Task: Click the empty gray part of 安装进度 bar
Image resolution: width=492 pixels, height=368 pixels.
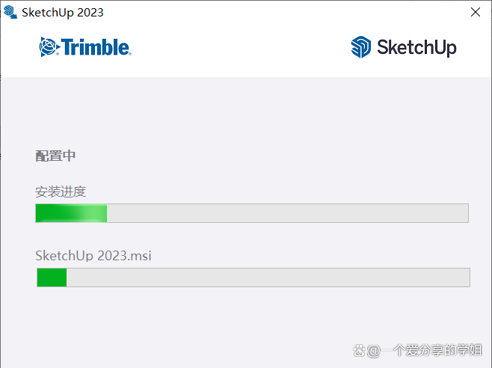Action: 287,213
